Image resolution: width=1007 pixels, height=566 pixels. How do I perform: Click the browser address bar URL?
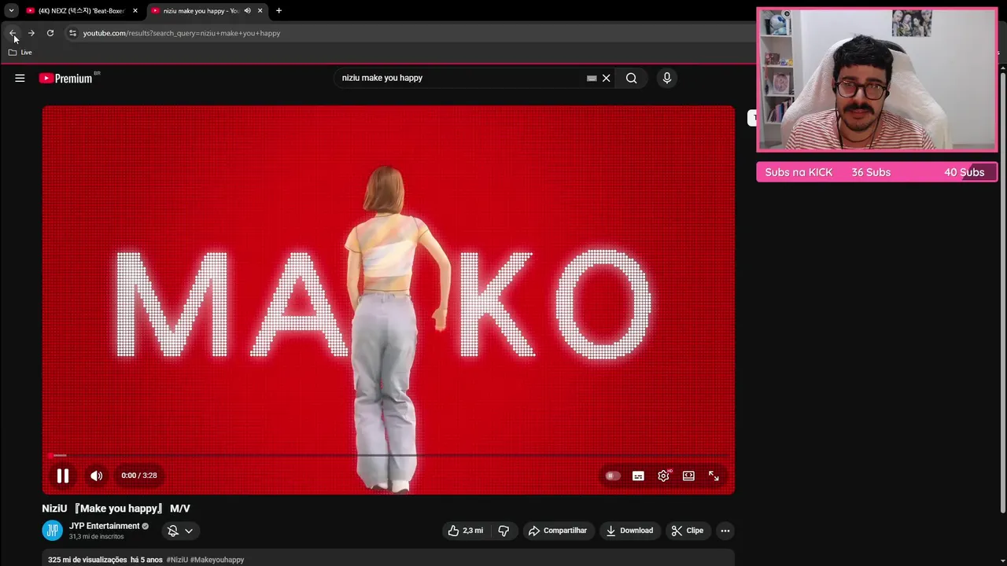pyautogui.click(x=182, y=33)
